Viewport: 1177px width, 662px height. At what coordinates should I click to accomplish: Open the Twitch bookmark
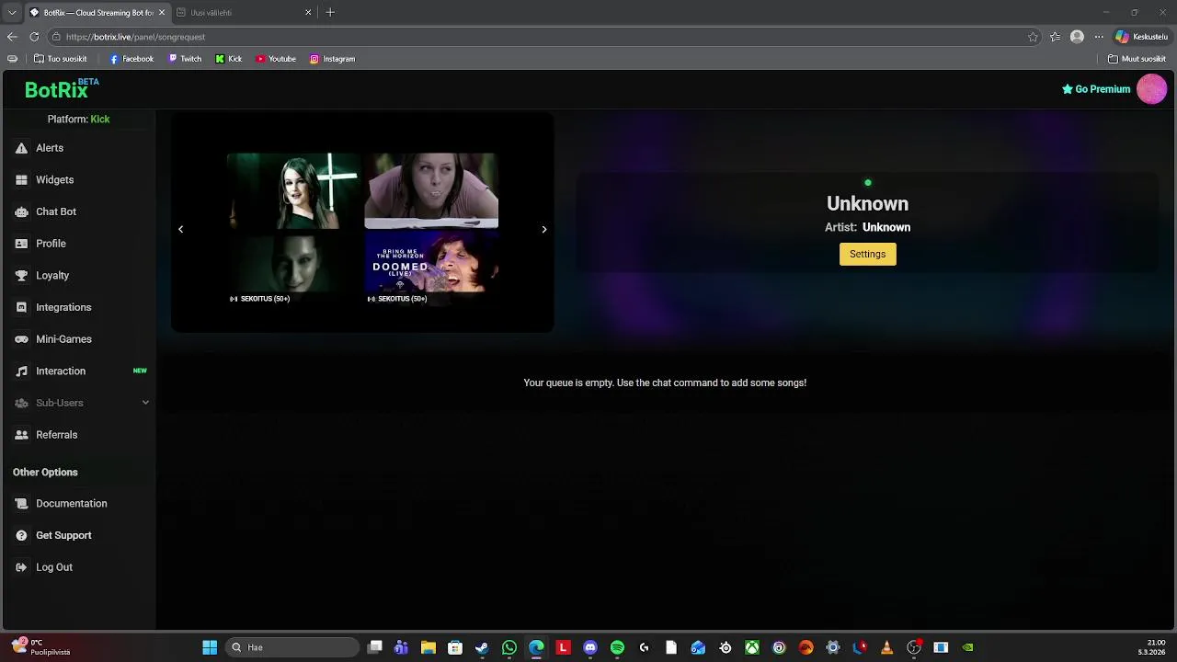pos(185,59)
